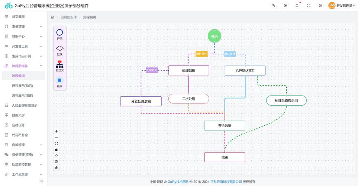Open 定时任务 in sidebar
Viewport: 358px width, 186px height.
coord(23,125)
